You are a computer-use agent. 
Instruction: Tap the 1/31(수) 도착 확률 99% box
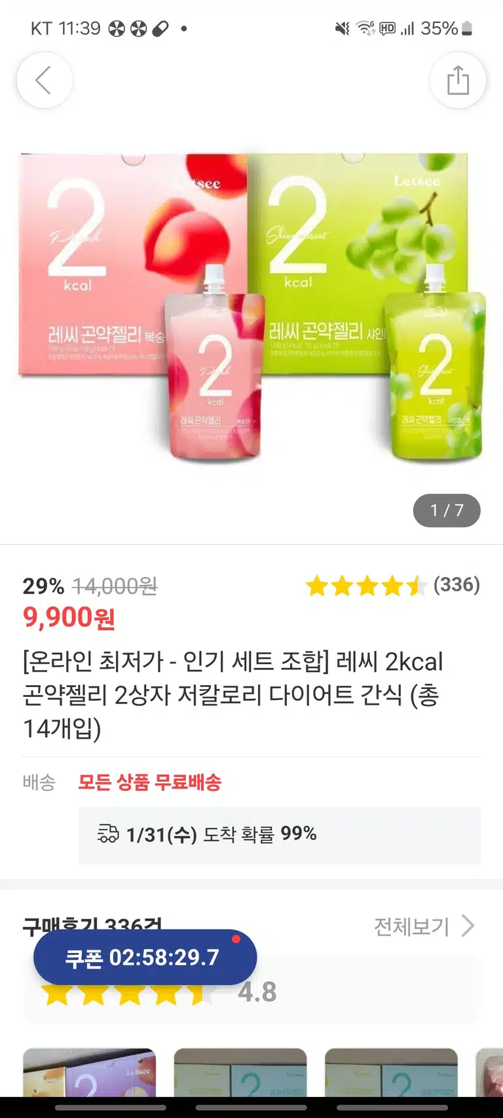point(280,835)
